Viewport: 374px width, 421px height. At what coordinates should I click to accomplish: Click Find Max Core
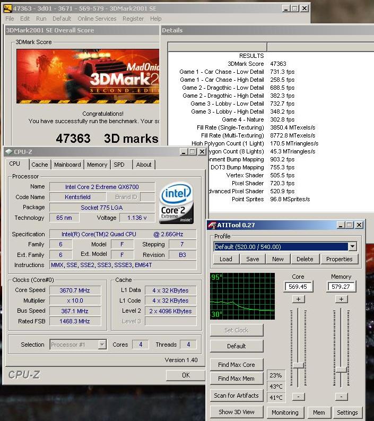click(x=237, y=365)
